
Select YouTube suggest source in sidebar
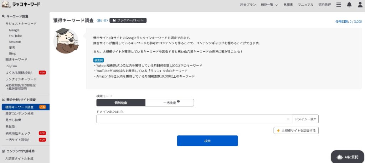pyautogui.click(x=15, y=36)
